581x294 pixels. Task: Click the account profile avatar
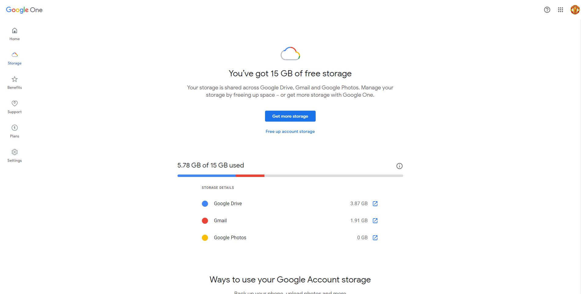575,10
